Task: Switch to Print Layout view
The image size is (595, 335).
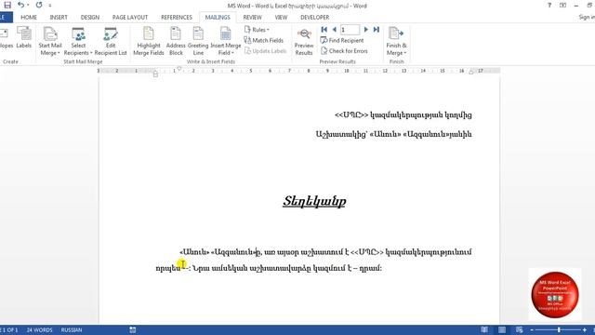Action: tap(502, 330)
